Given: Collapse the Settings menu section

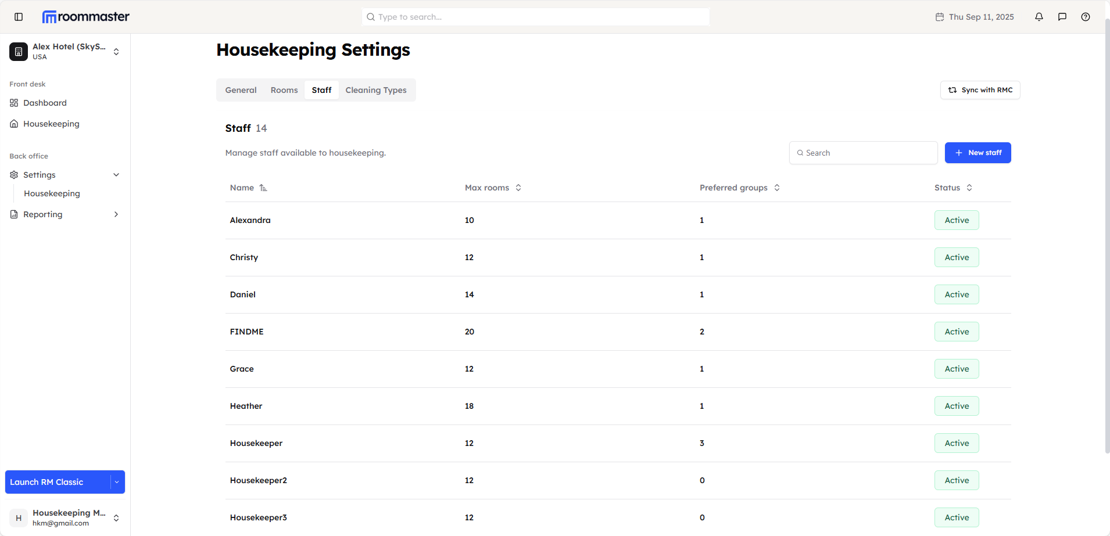Looking at the screenshot, I should click(116, 175).
